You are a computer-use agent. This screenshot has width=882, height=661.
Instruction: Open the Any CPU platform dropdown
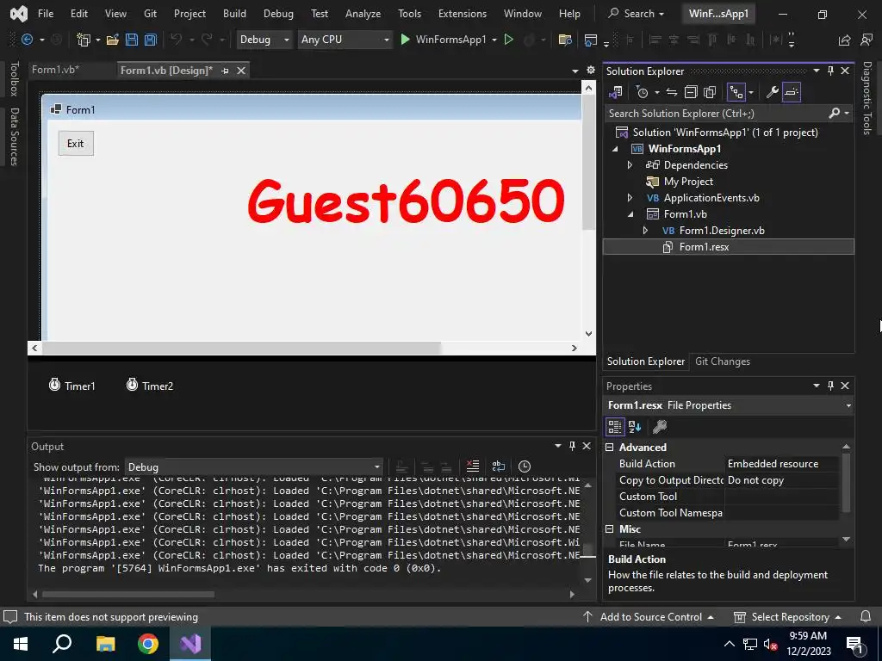[345, 40]
